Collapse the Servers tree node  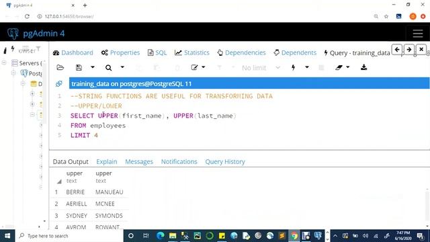click(x=4, y=63)
